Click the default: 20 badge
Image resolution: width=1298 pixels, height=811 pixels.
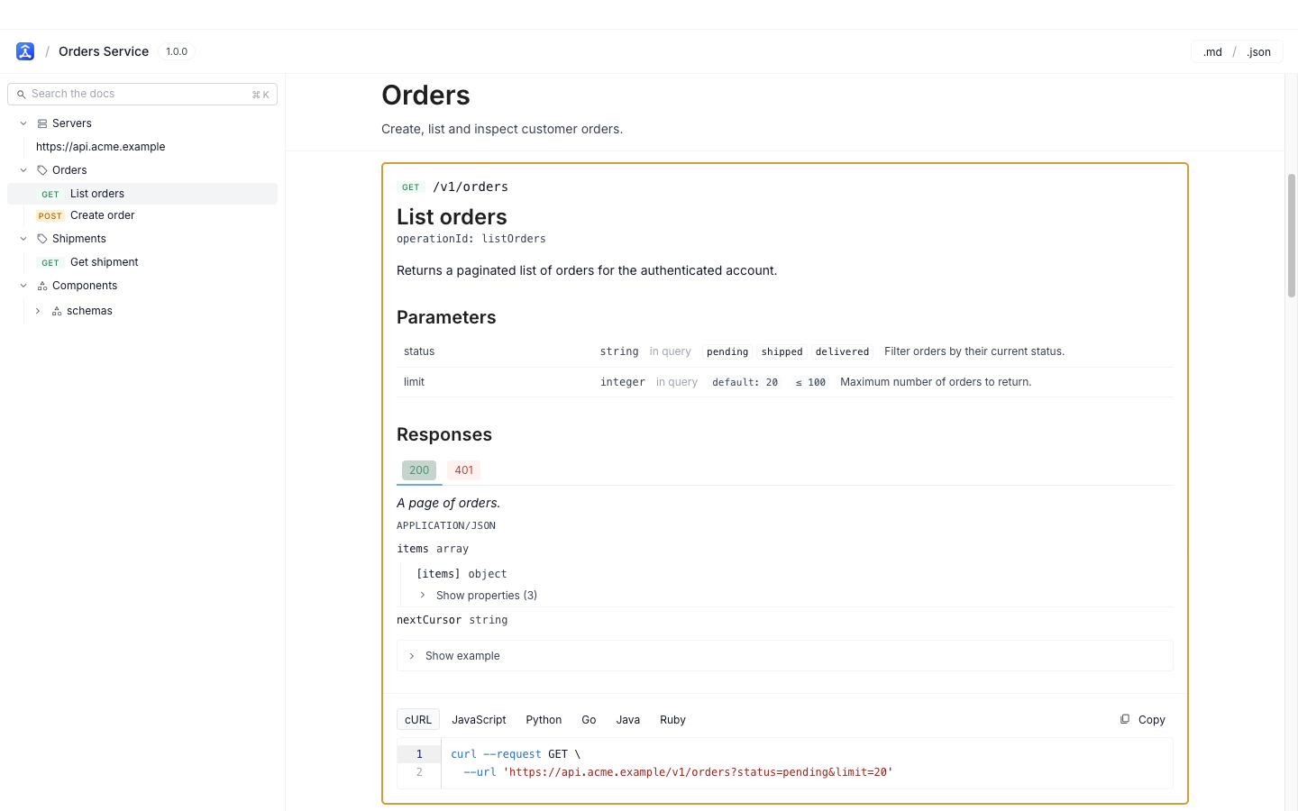coord(745,382)
